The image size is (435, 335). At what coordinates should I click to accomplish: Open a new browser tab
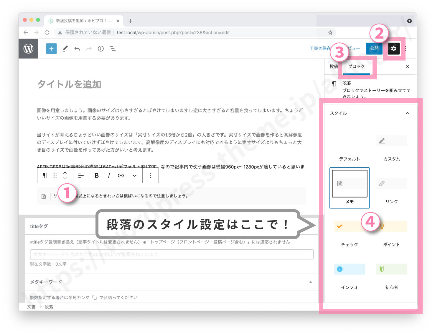click(130, 21)
